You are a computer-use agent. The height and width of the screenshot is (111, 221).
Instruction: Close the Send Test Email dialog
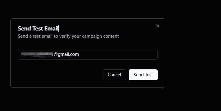pos(157,26)
